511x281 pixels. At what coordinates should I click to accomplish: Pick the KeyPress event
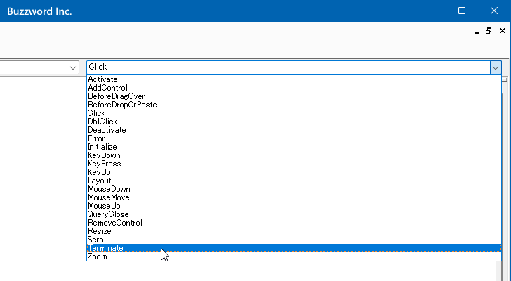(x=294, y=164)
